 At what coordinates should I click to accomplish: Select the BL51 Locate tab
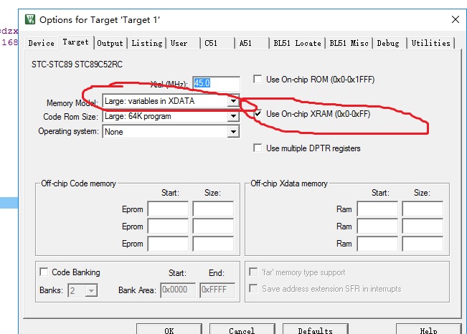(x=297, y=43)
